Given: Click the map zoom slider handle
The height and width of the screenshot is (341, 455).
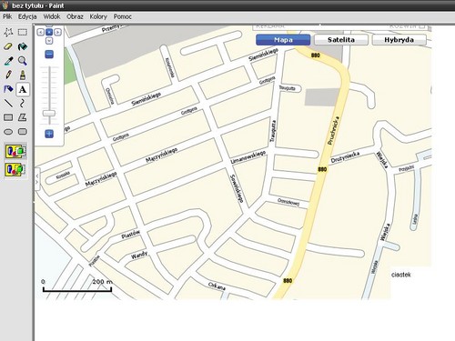Looking at the screenshot, I should 49,114.
